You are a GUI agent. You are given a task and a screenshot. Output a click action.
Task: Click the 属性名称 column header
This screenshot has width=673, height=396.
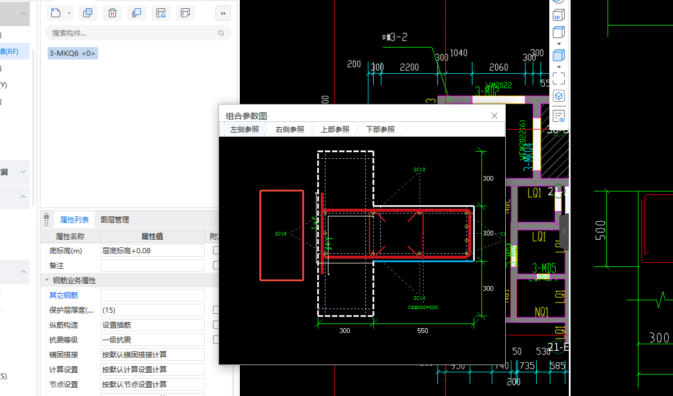point(70,236)
